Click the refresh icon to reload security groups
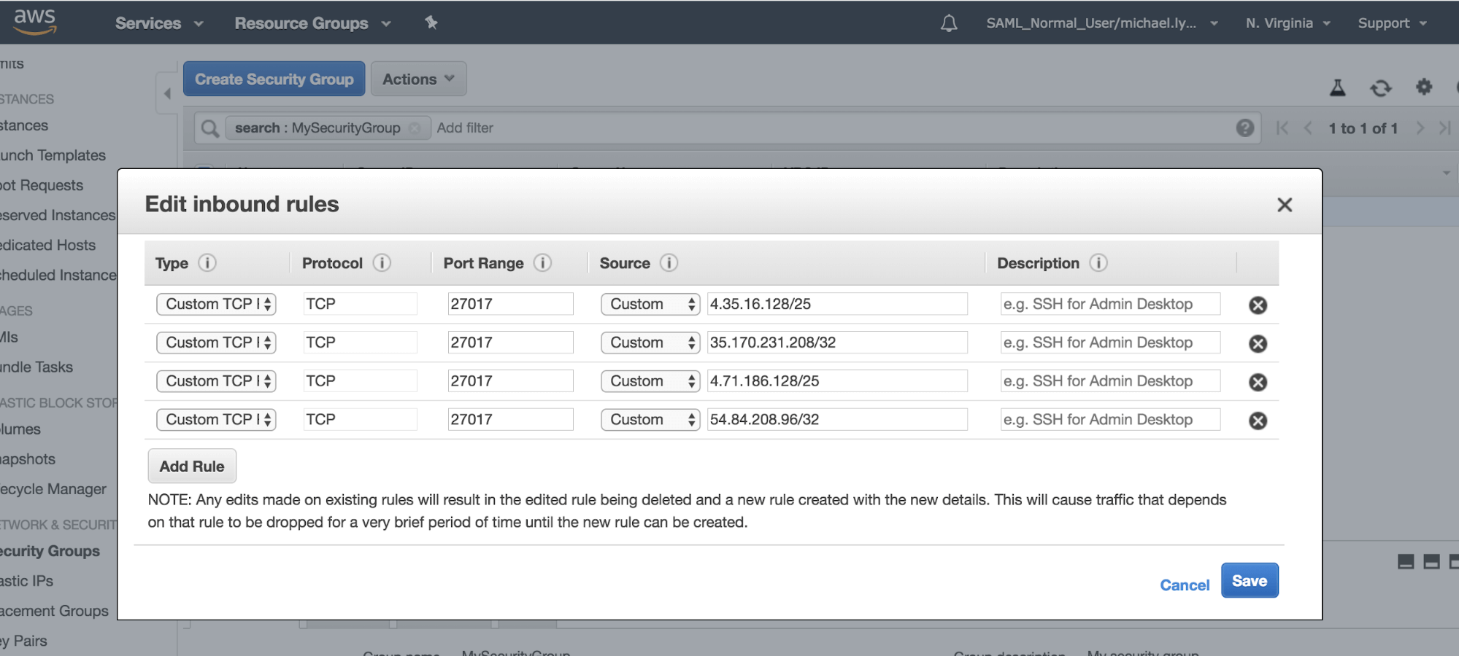The height and width of the screenshot is (656, 1459). tap(1380, 89)
